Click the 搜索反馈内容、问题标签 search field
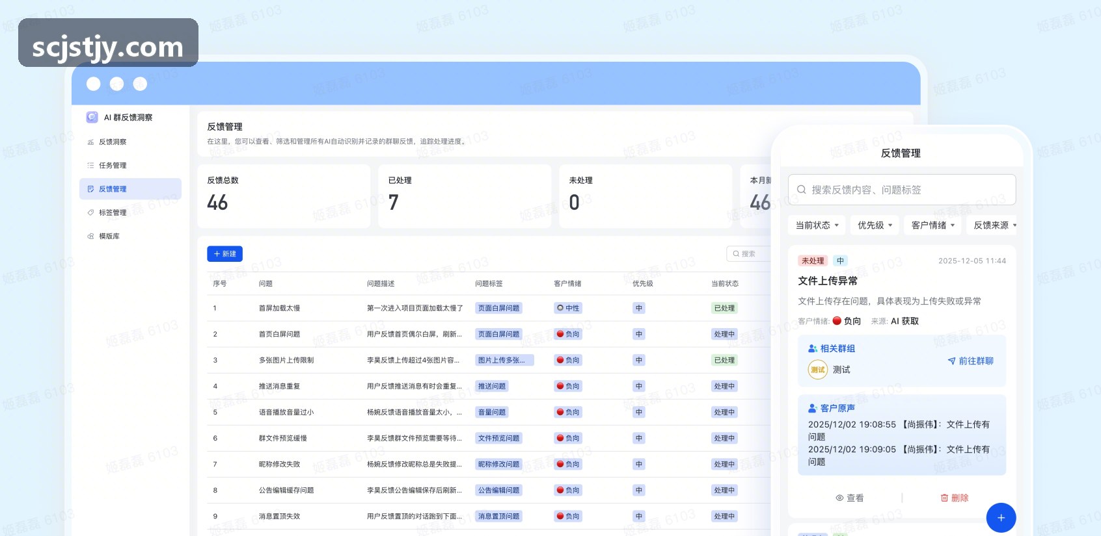Screen dimensions: 1101x536 (x=902, y=190)
